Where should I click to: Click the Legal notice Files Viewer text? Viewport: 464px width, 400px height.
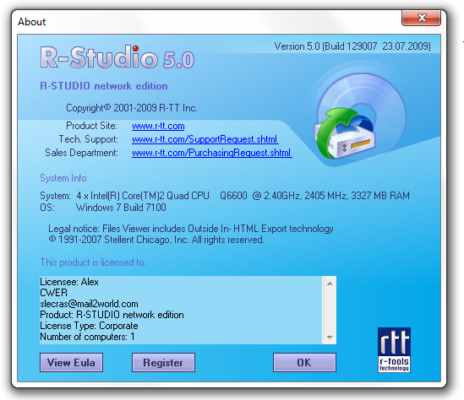click(x=190, y=229)
